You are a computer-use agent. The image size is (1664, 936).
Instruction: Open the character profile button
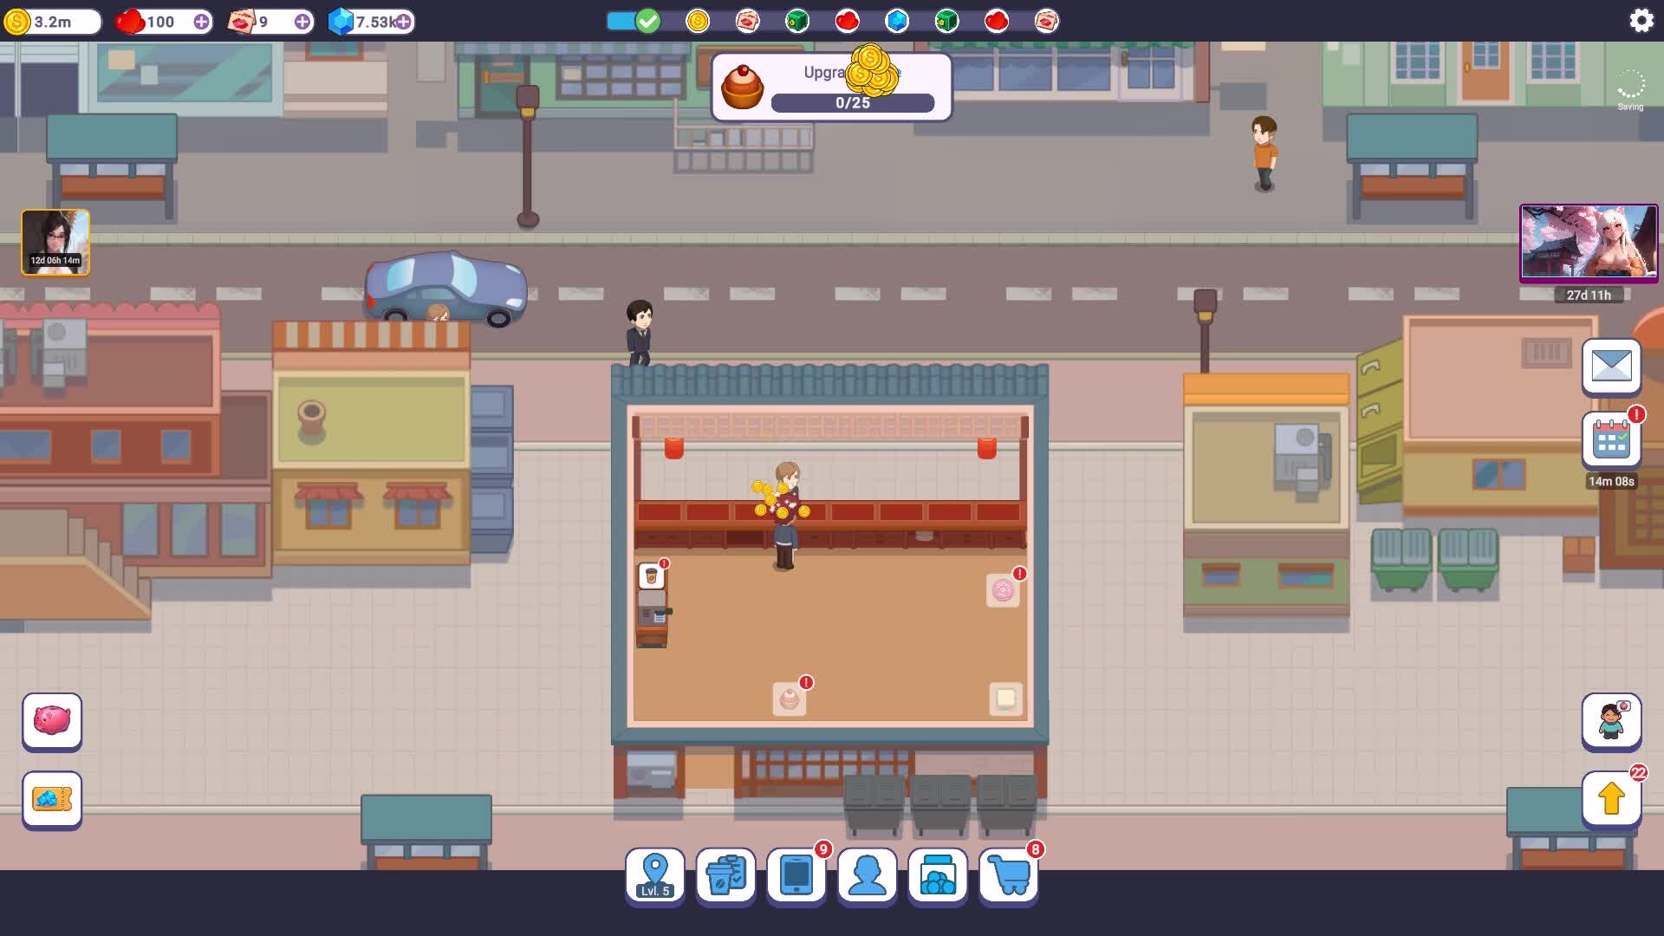pos(867,875)
